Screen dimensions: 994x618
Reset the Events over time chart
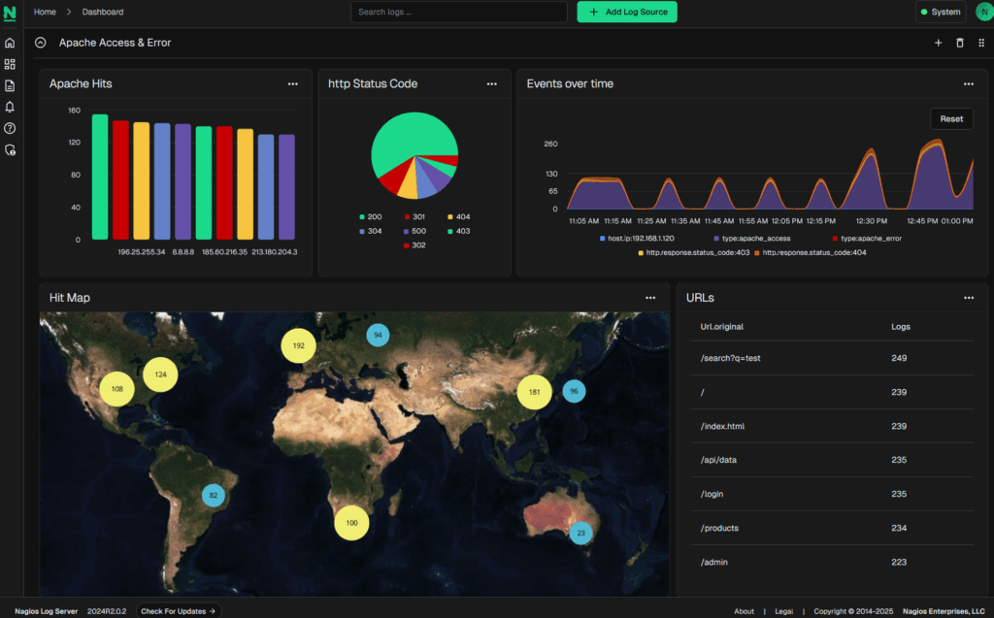(x=950, y=118)
